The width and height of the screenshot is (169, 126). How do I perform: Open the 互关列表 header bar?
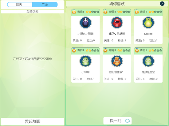coord(33,12)
